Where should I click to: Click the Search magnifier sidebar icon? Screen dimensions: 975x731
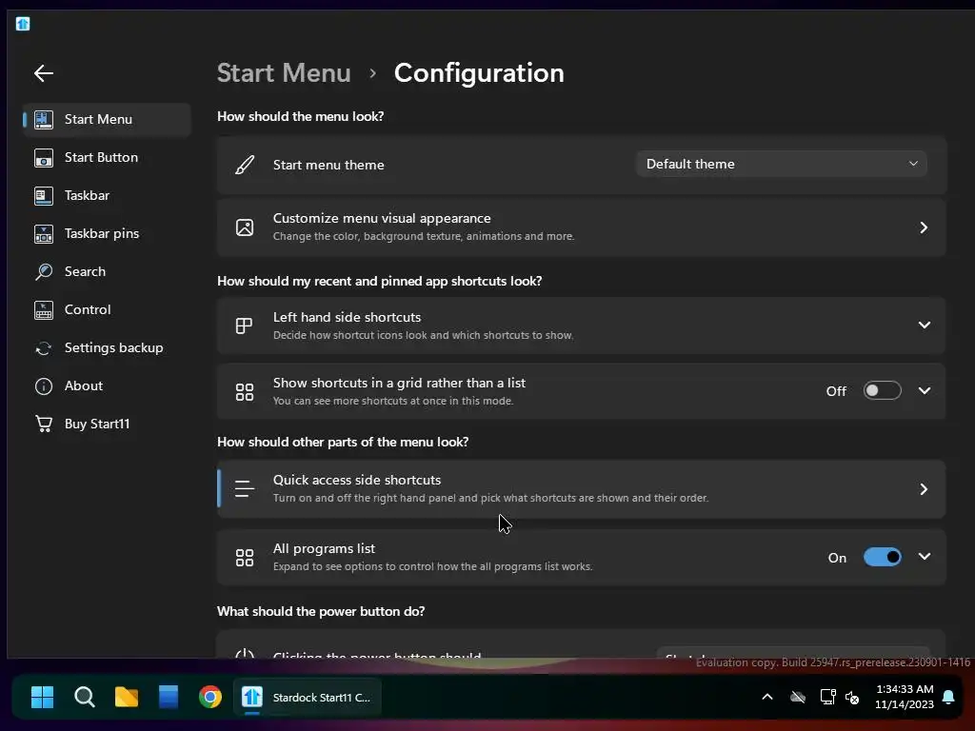point(44,271)
